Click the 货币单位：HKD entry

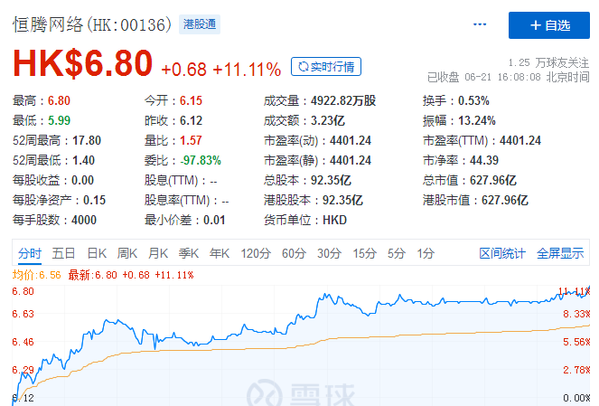coord(305,220)
